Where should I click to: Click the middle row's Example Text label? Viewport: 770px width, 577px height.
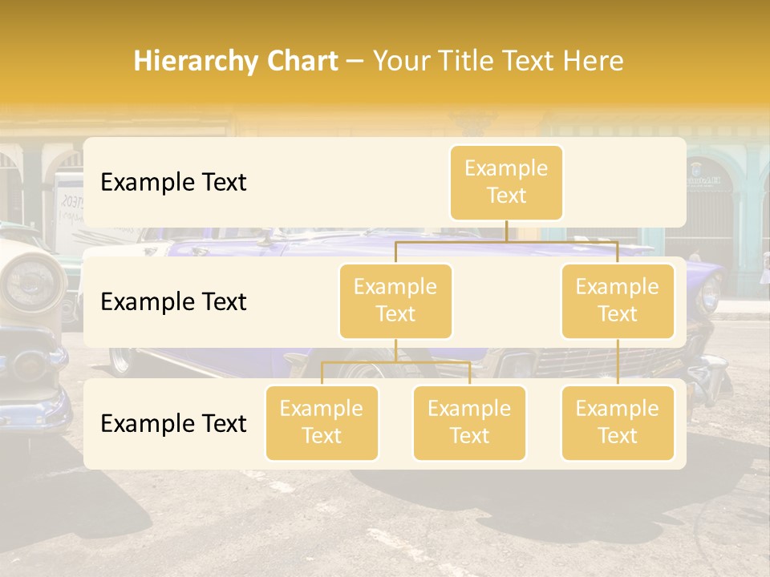(x=173, y=302)
